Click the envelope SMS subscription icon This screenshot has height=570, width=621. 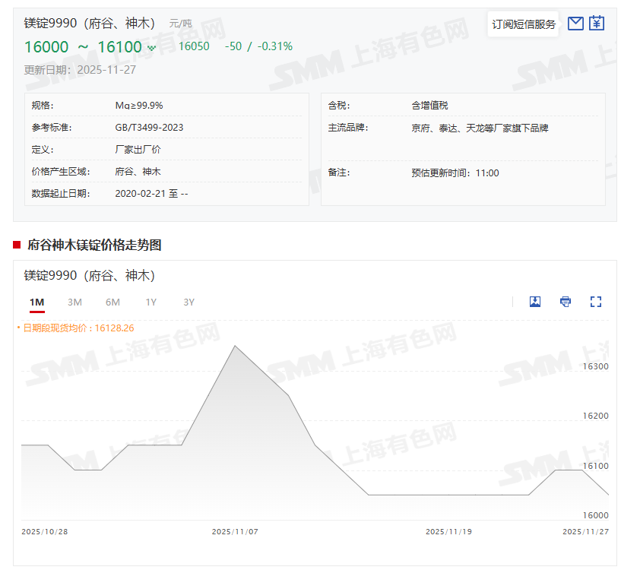[x=575, y=24]
